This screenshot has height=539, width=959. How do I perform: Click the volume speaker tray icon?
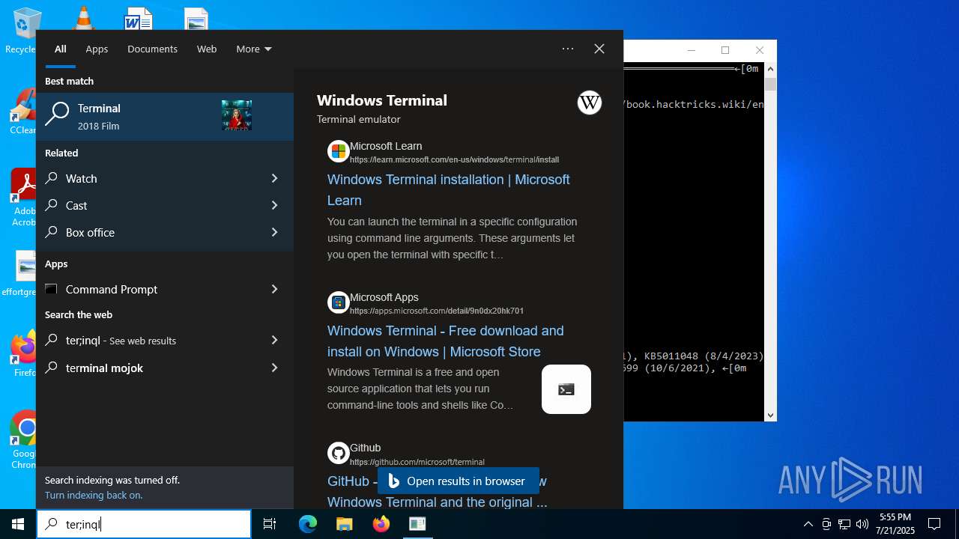[862, 524]
